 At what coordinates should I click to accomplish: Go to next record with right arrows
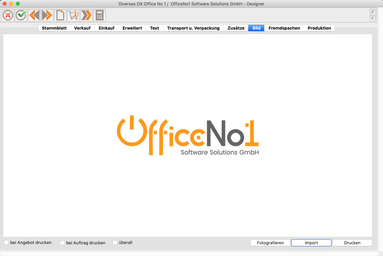point(47,15)
